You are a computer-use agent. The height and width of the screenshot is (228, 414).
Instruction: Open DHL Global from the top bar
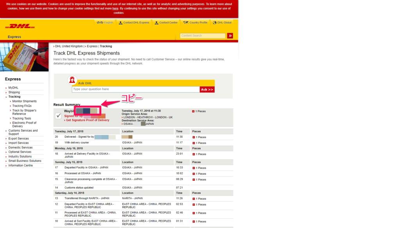click(x=222, y=23)
